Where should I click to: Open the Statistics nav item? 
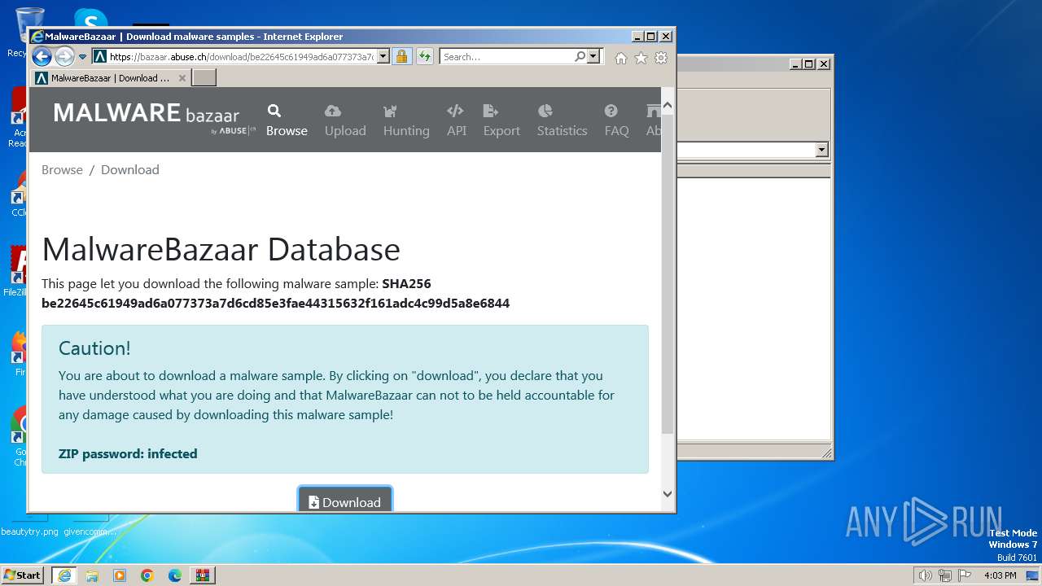562,120
